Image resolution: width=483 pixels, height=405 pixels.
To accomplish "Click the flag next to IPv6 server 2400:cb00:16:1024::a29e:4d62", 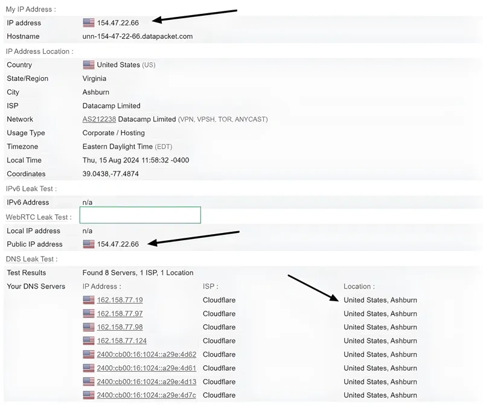I will pyautogui.click(x=88, y=354).
